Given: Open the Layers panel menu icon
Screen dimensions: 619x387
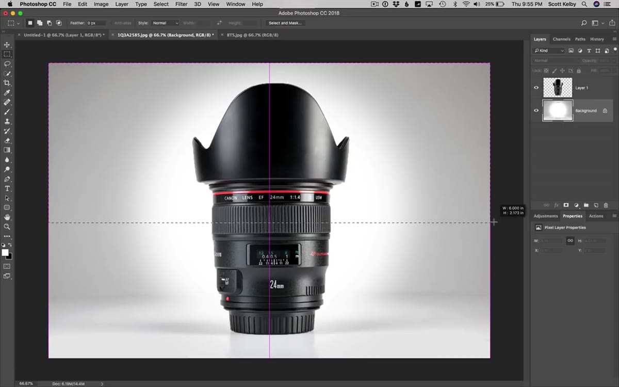Looking at the screenshot, I should (614, 39).
